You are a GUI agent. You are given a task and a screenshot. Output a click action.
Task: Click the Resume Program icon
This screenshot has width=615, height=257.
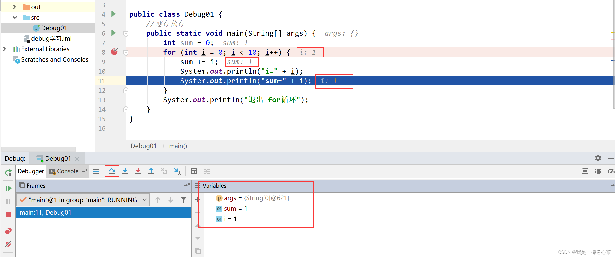coord(8,188)
